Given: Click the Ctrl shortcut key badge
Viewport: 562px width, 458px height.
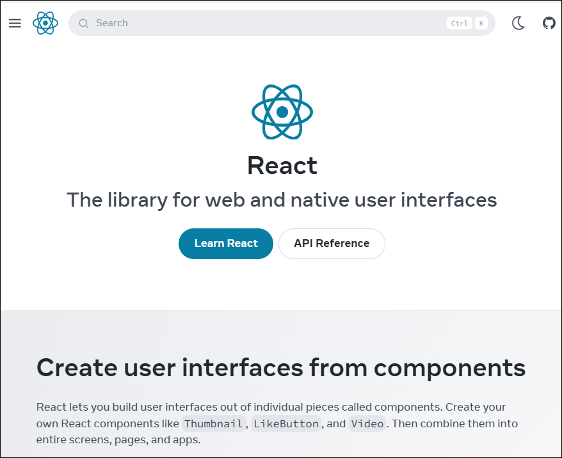Looking at the screenshot, I should [459, 23].
